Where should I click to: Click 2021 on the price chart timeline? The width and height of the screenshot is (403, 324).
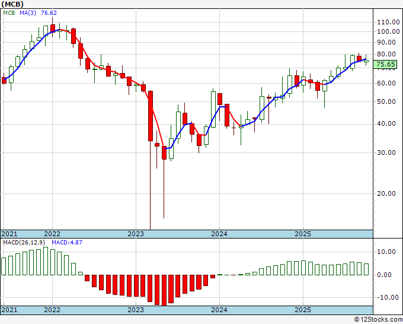pos(9,234)
